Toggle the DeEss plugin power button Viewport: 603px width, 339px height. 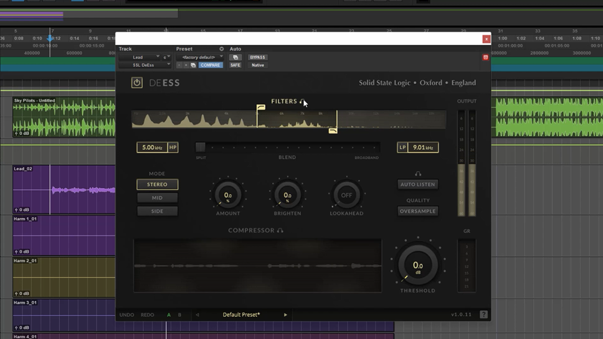[137, 83]
